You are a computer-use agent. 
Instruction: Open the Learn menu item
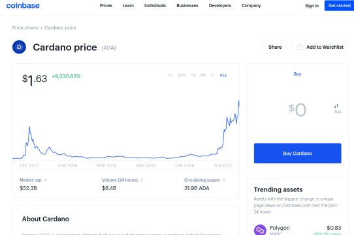coord(128,6)
